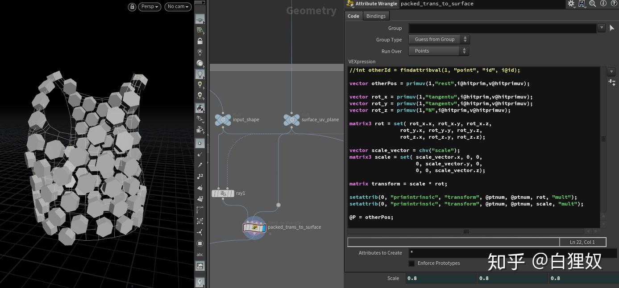Click the Attribute Wrangle node type icon
Viewport: 619px width, 288px height.
click(350, 4)
